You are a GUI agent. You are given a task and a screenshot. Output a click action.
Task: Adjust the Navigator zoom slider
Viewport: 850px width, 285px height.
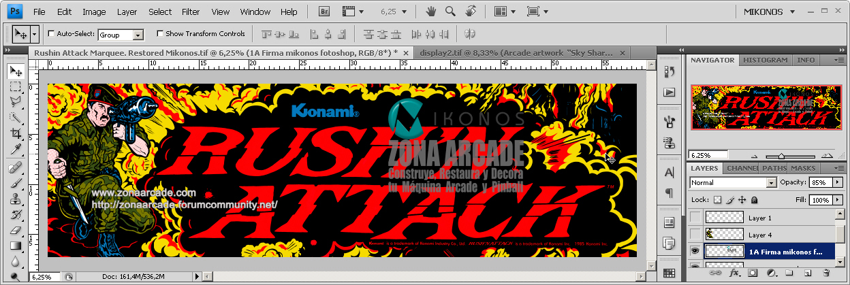pyautogui.click(x=782, y=155)
